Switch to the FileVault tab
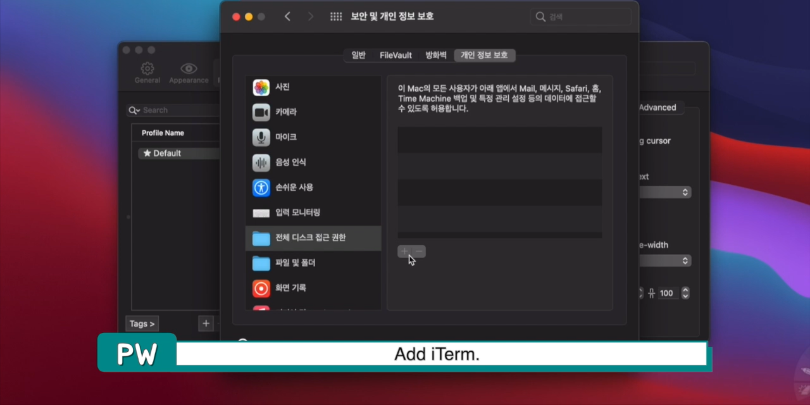This screenshot has width=810, height=405. coord(396,55)
